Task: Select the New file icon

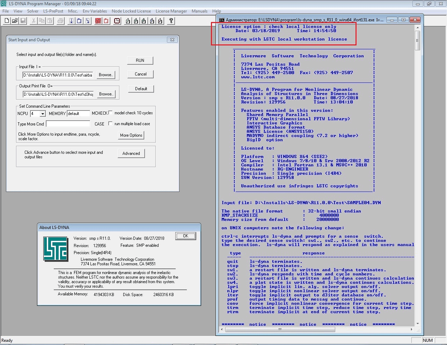Action: pyautogui.click(x=7, y=21)
